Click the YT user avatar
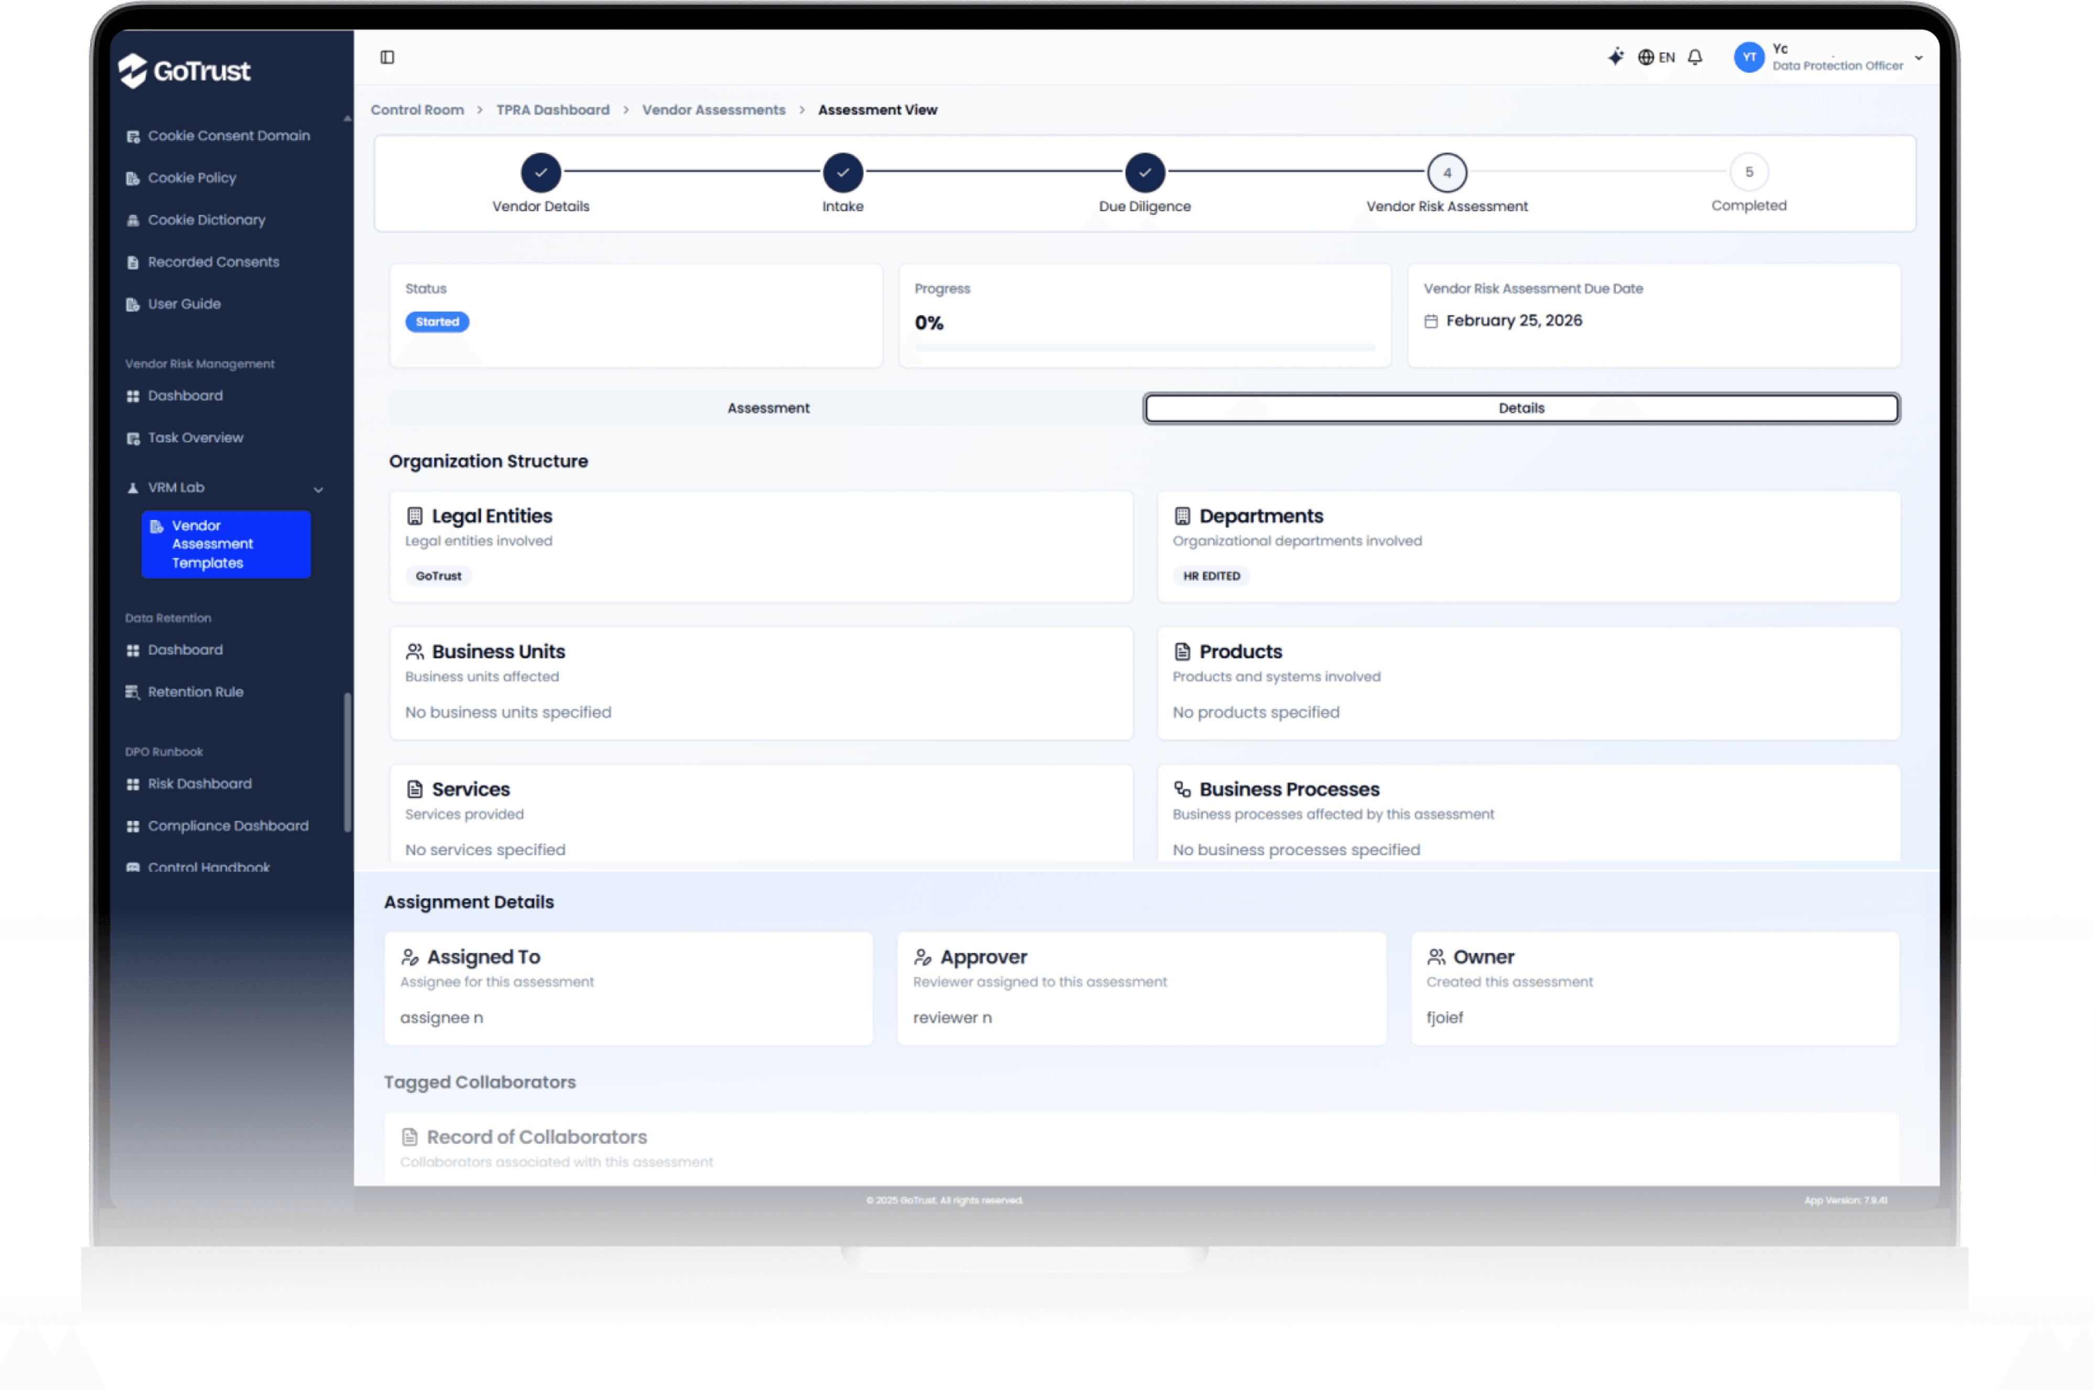Image resolution: width=2095 pixels, height=1390 pixels. click(1748, 58)
